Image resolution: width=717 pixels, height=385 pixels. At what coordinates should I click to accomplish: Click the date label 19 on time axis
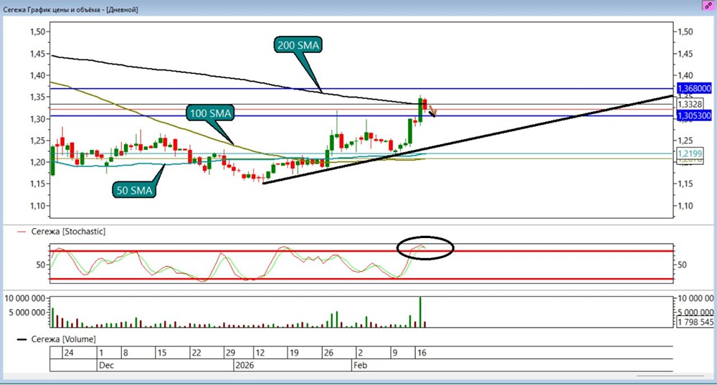click(x=293, y=353)
